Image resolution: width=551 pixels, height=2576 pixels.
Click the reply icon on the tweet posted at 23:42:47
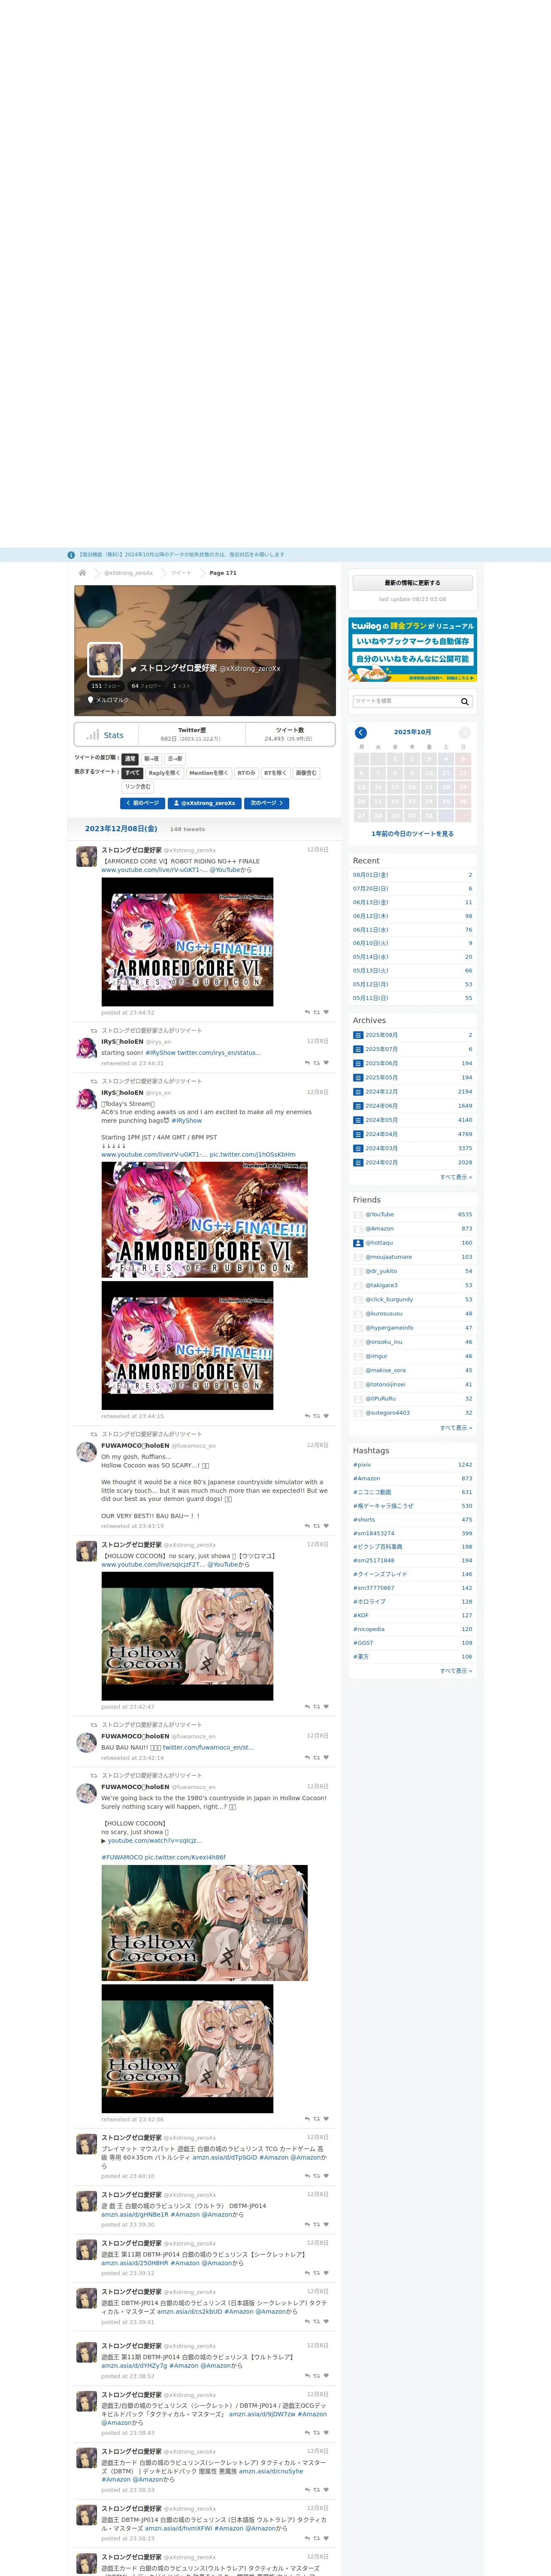307,1707
